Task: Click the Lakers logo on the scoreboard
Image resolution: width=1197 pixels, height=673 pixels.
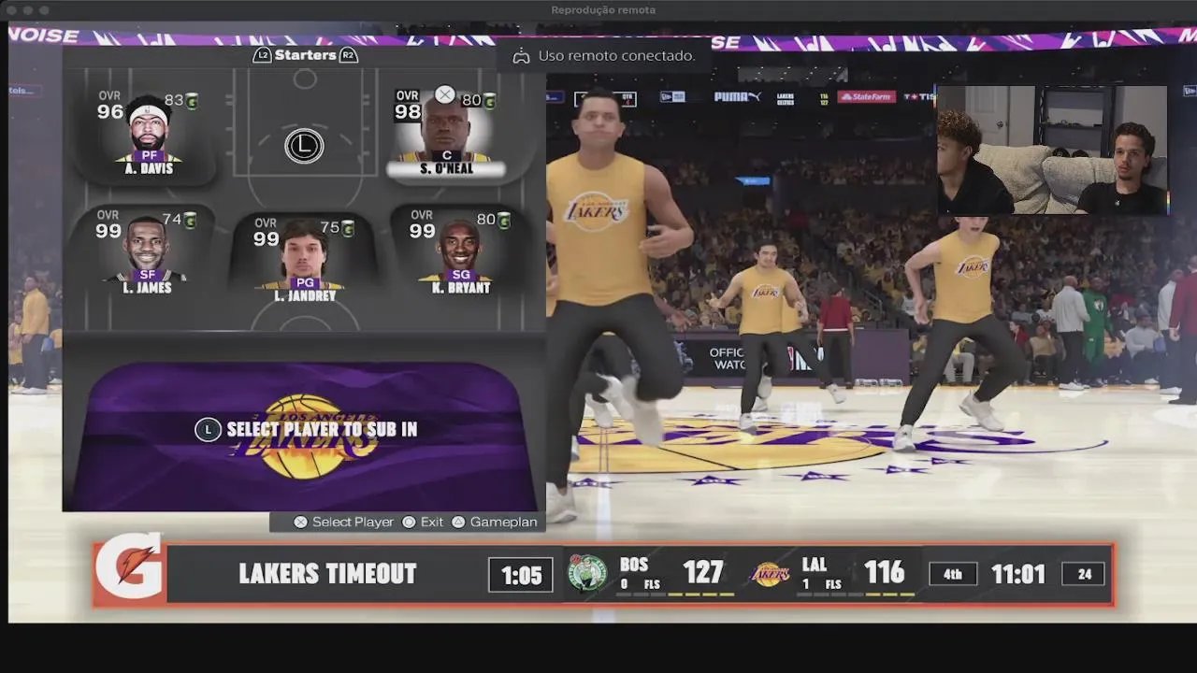Action: (x=771, y=574)
